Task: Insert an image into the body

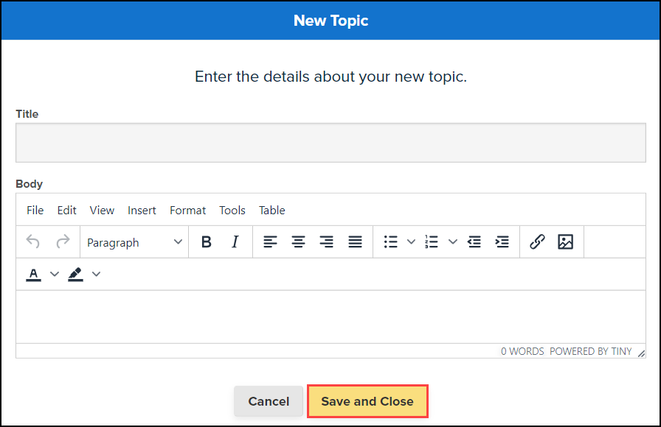Action: pos(565,241)
